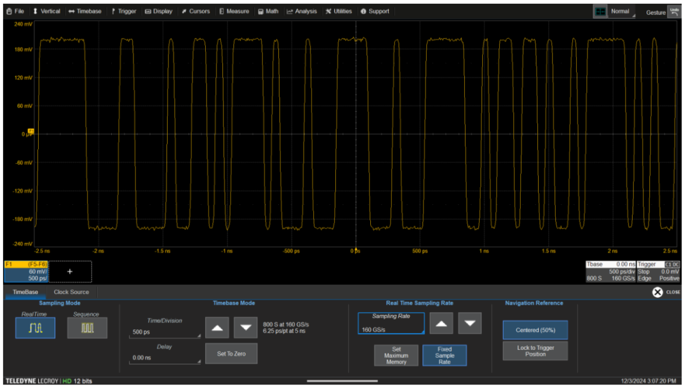Click the Delay 0.00 ns field
Image resolution: width=686 pixels, height=389 pixels.
[x=165, y=358]
